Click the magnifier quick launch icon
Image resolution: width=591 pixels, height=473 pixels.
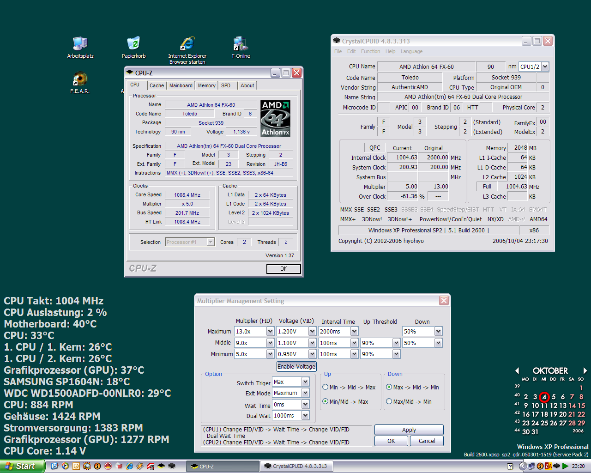(x=87, y=466)
